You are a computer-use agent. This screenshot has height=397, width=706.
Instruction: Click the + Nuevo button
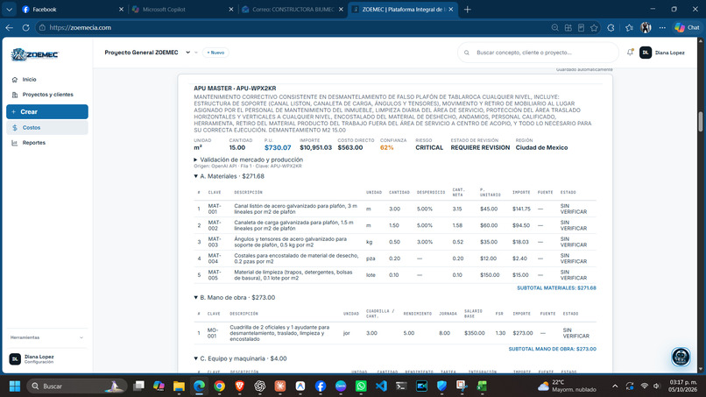215,53
